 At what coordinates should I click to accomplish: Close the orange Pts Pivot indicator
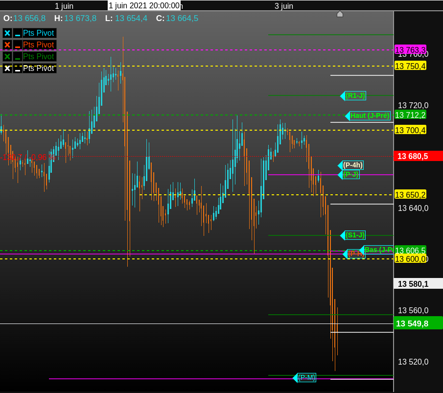(x=7, y=45)
